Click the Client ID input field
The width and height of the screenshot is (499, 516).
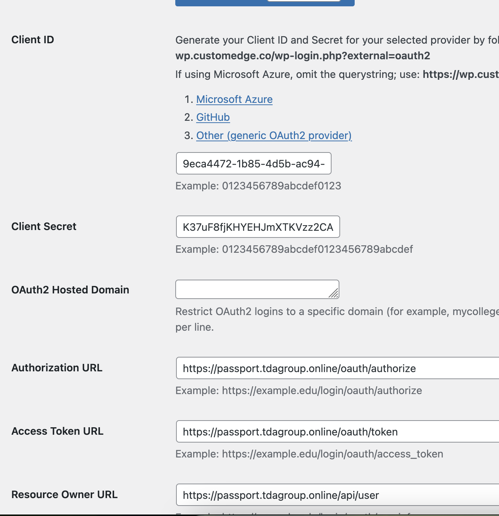coord(254,164)
